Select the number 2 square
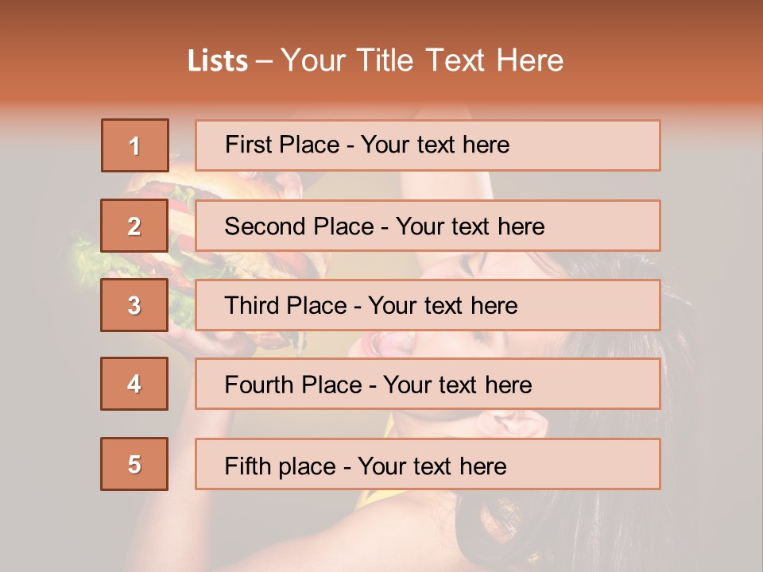This screenshot has width=763, height=572. click(134, 226)
